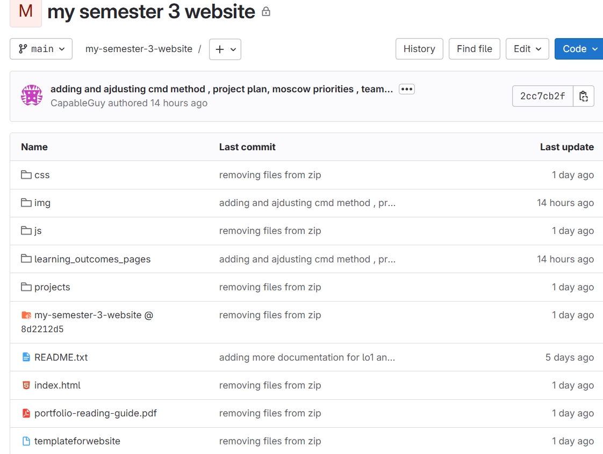603x454 pixels.
Task: Open the Edit dropdown menu
Action: point(527,49)
